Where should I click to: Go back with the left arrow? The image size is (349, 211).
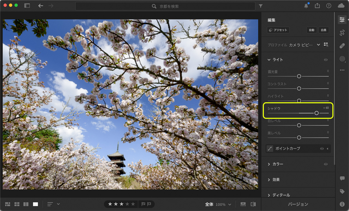tap(41, 6)
